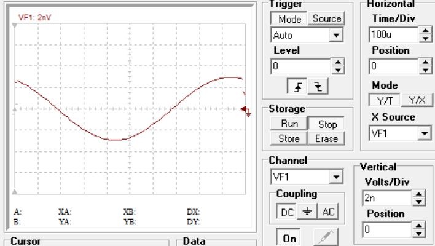Click the Erase button

326,138
